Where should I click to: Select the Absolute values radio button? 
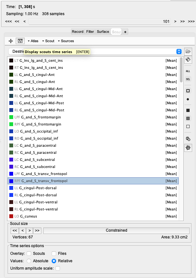coord(29,261)
